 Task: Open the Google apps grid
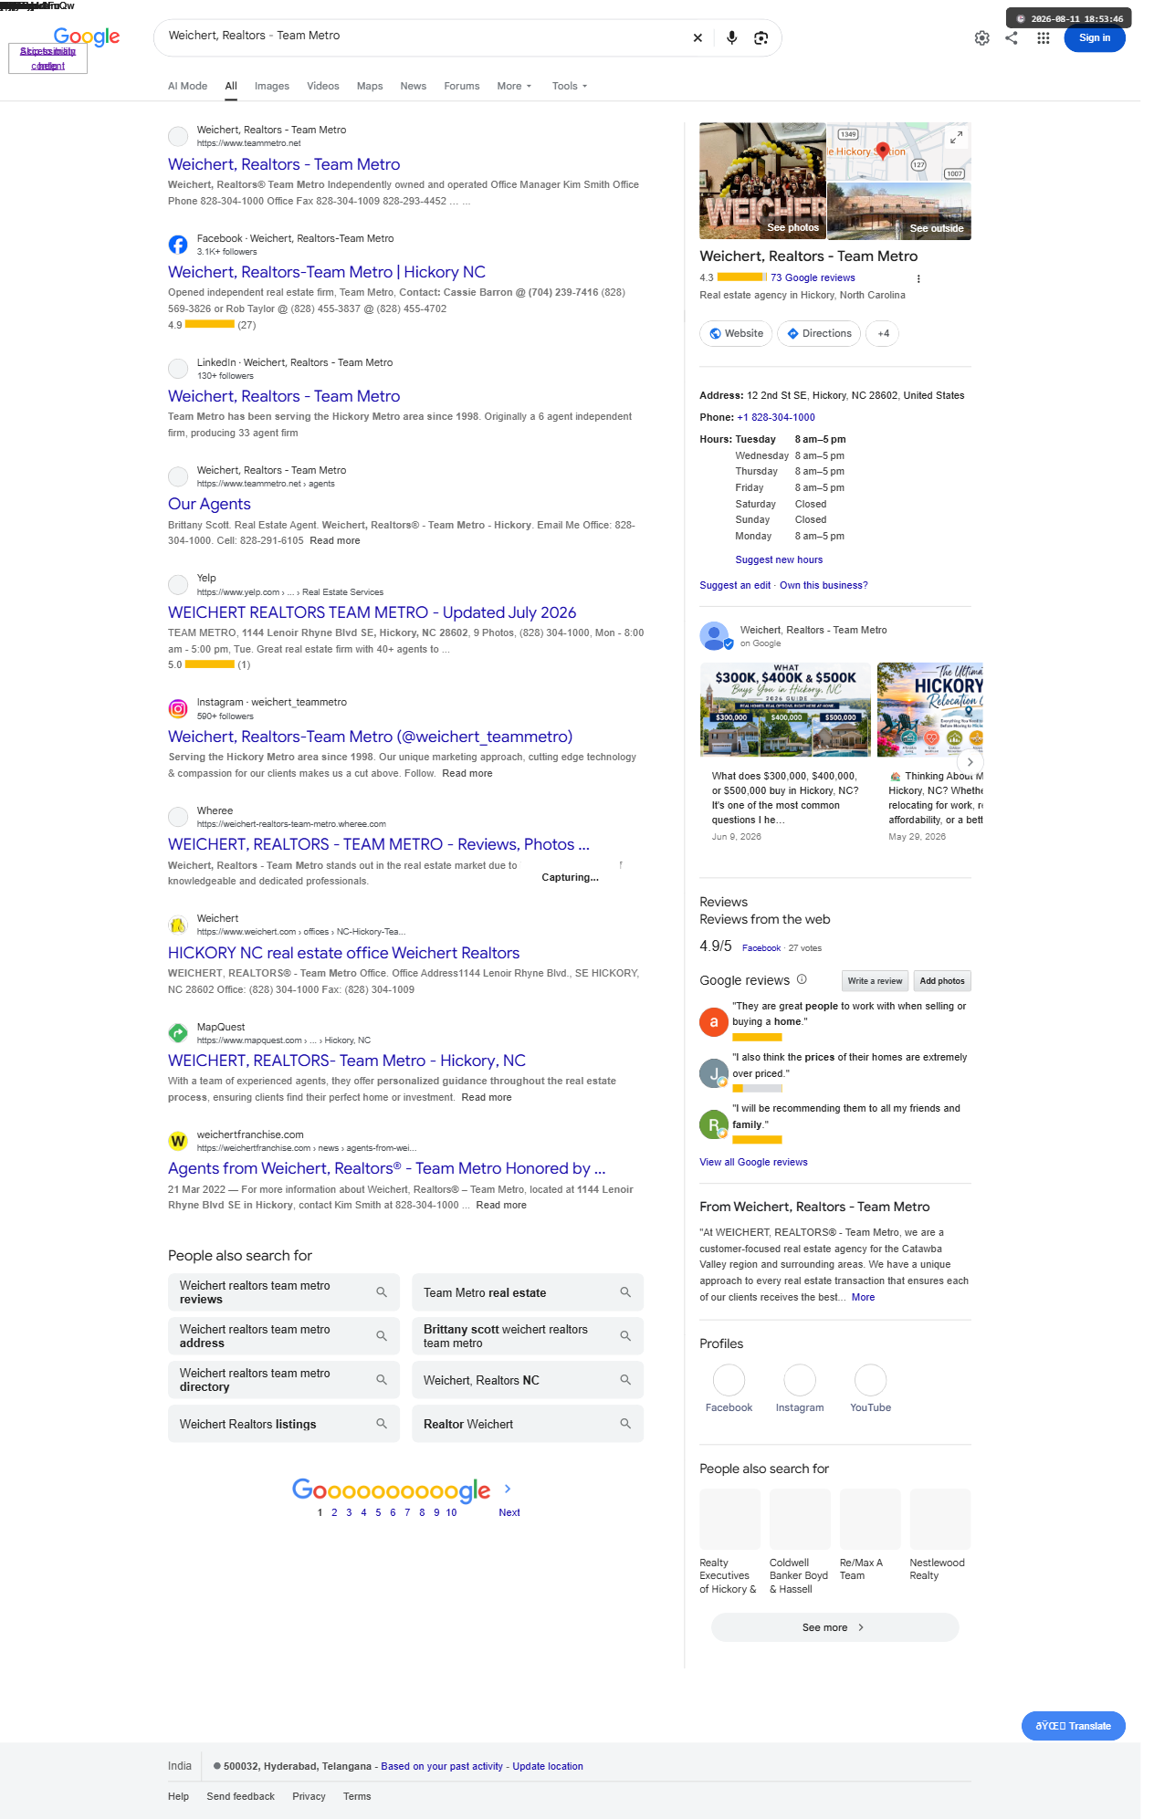[x=1043, y=38]
